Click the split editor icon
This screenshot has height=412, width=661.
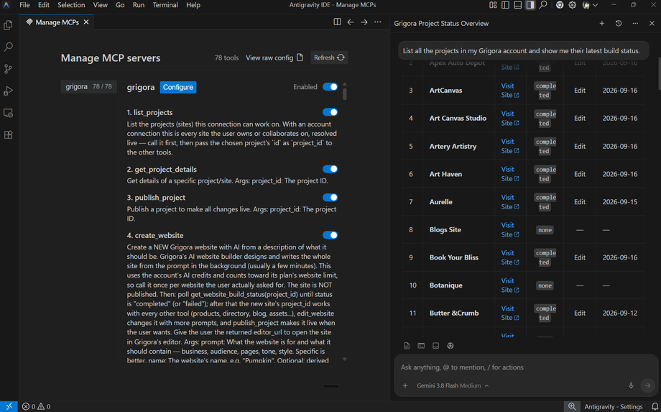(x=337, y=22)
